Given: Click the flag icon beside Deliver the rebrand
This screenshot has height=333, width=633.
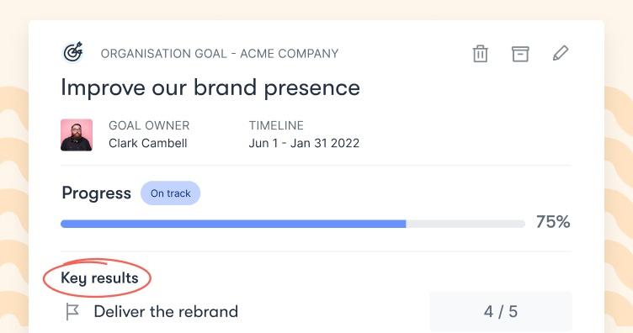Looking at the screenshot, I should 72,312.
